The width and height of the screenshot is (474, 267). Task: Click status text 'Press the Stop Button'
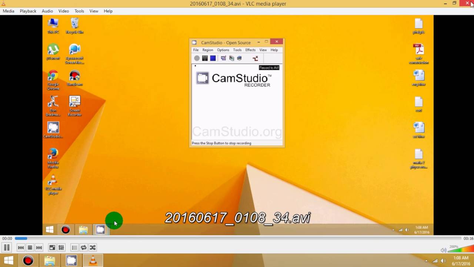point(221,143)
